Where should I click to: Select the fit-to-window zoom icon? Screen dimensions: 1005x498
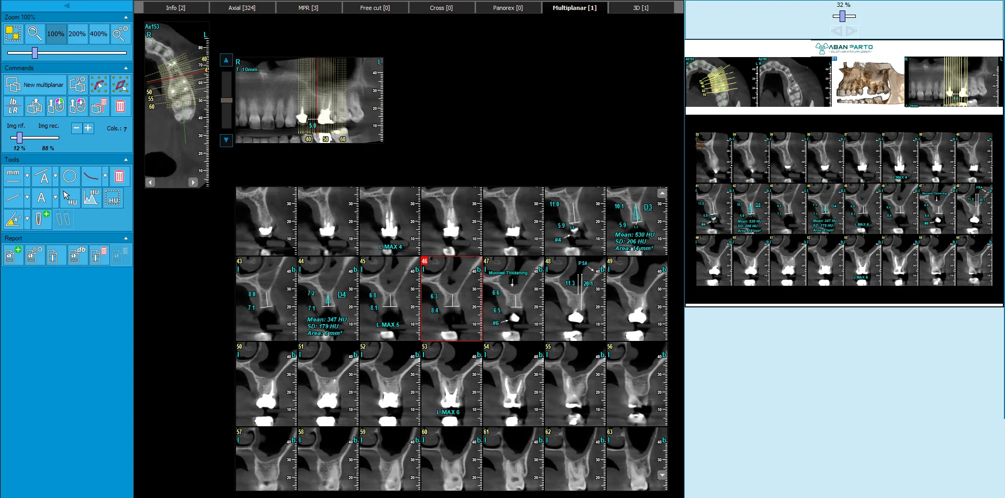point(13,34)
